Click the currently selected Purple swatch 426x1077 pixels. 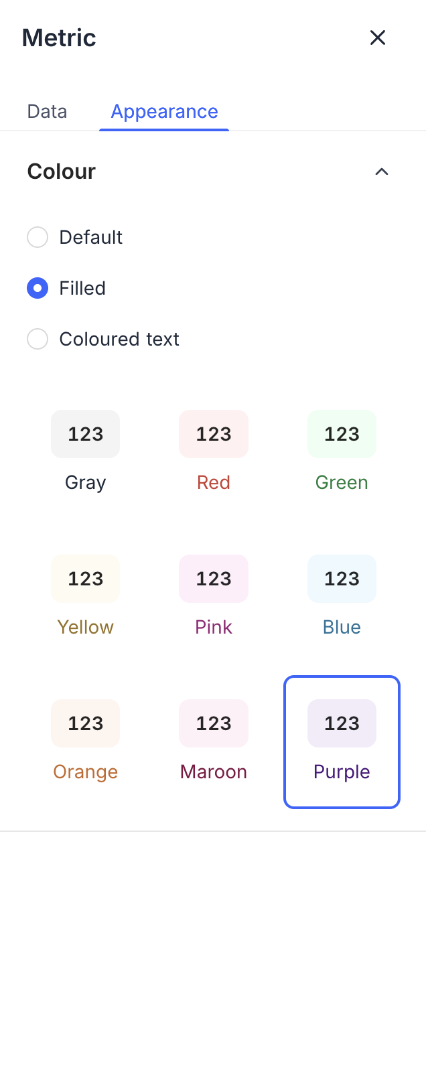342,742
